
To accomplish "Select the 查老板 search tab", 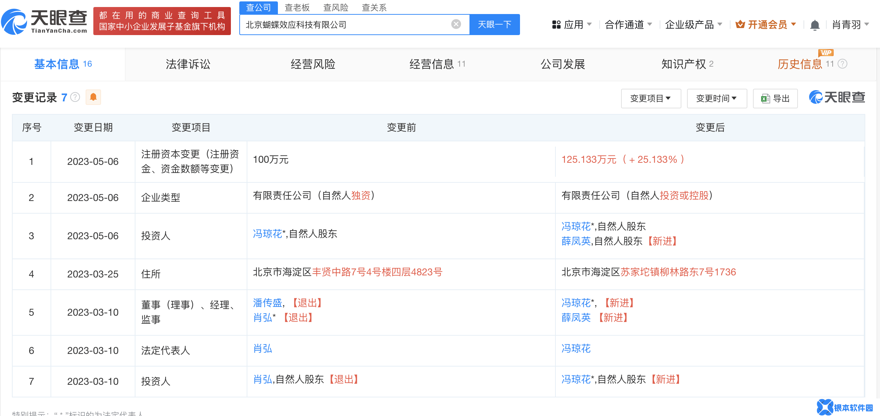I will tap(297, 7).
